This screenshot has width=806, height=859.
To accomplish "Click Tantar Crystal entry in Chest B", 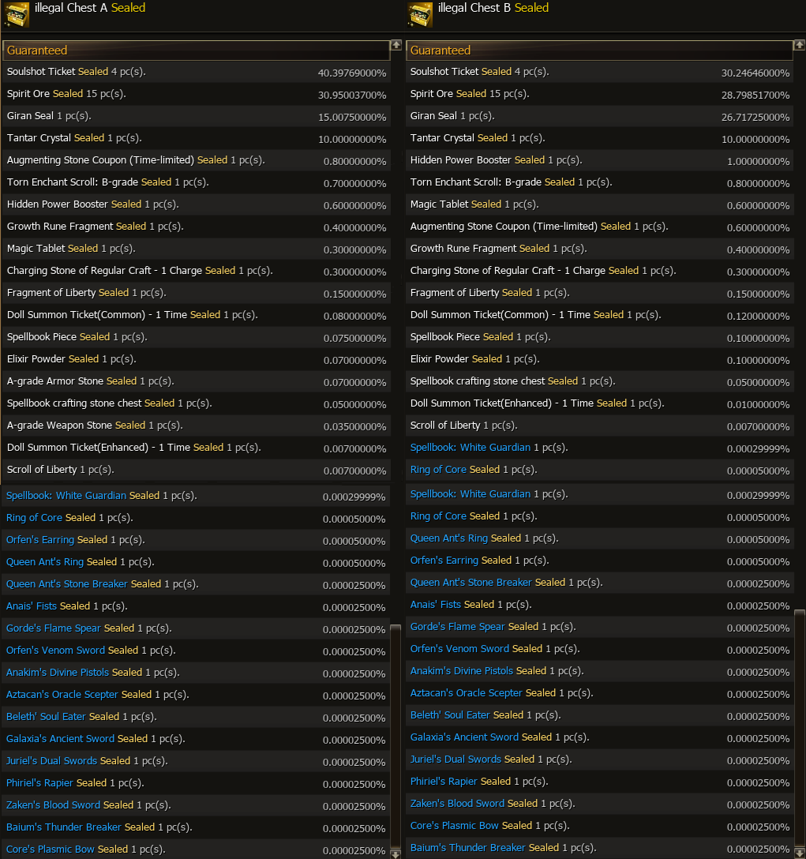I will (438, 138).
